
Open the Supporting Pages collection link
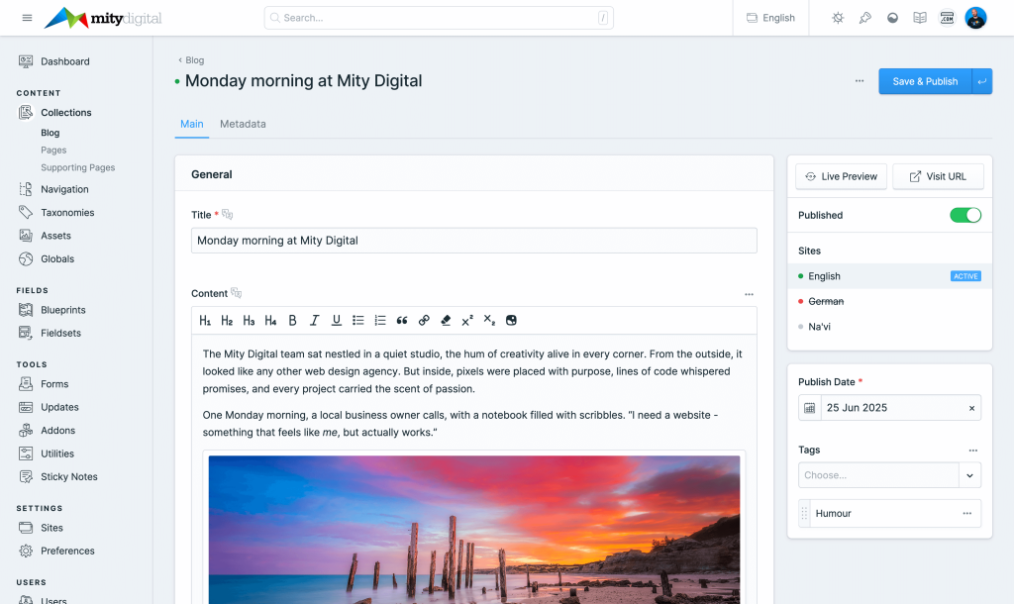(x=77, y=167)
